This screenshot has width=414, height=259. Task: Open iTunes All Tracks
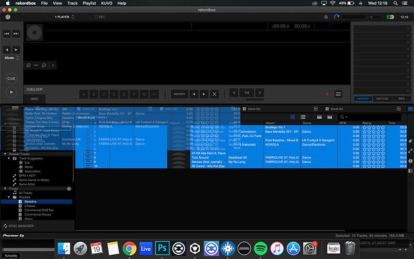pyautogui.click(x=25, y=193)
